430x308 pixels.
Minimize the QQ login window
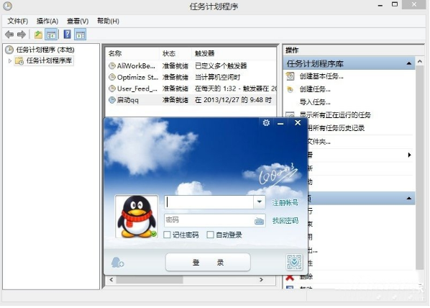[x=280, y=123]
